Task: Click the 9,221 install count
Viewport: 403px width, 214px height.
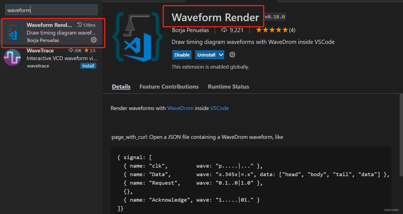Action: pyautogui.click(x=232, y=30)
